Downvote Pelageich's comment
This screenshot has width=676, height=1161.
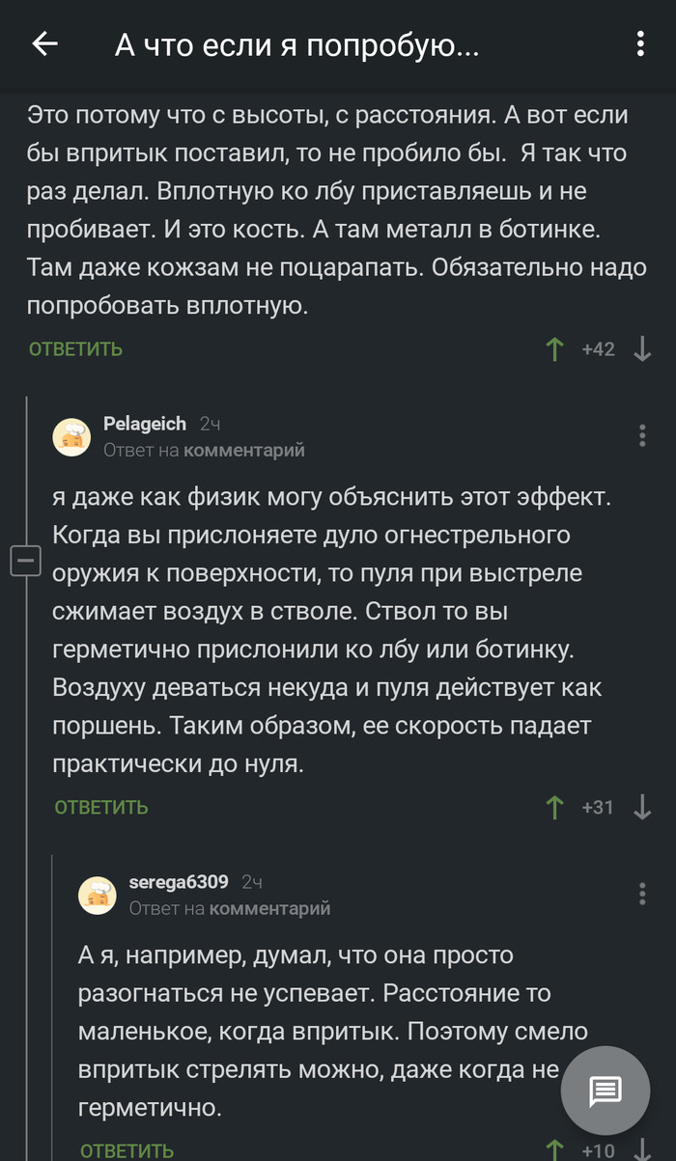coord(642,807)
